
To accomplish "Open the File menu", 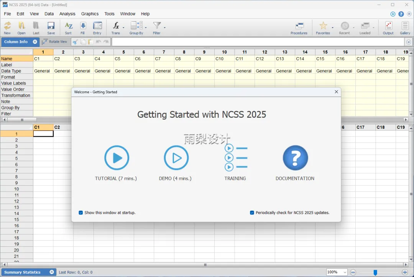I will click(7, 14).
